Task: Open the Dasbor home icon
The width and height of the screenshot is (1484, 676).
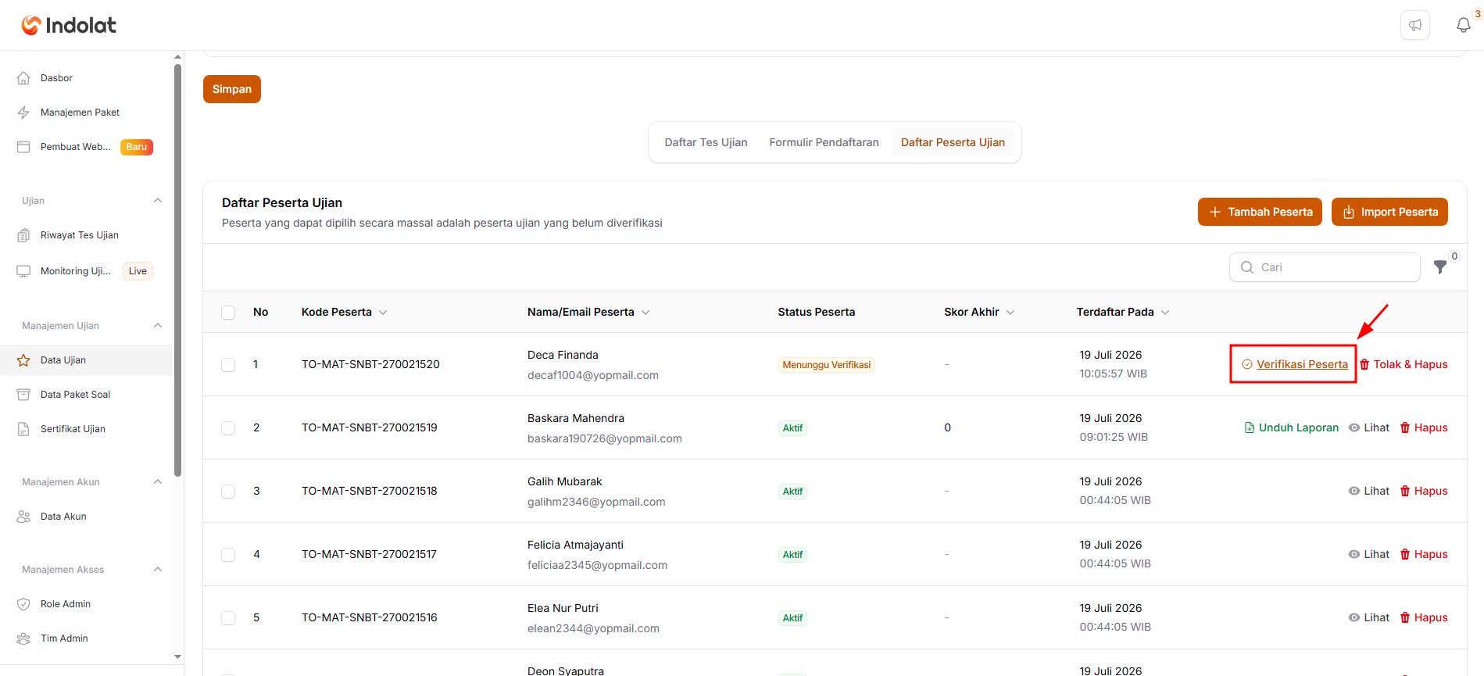Action: click(x=23, y=78)
